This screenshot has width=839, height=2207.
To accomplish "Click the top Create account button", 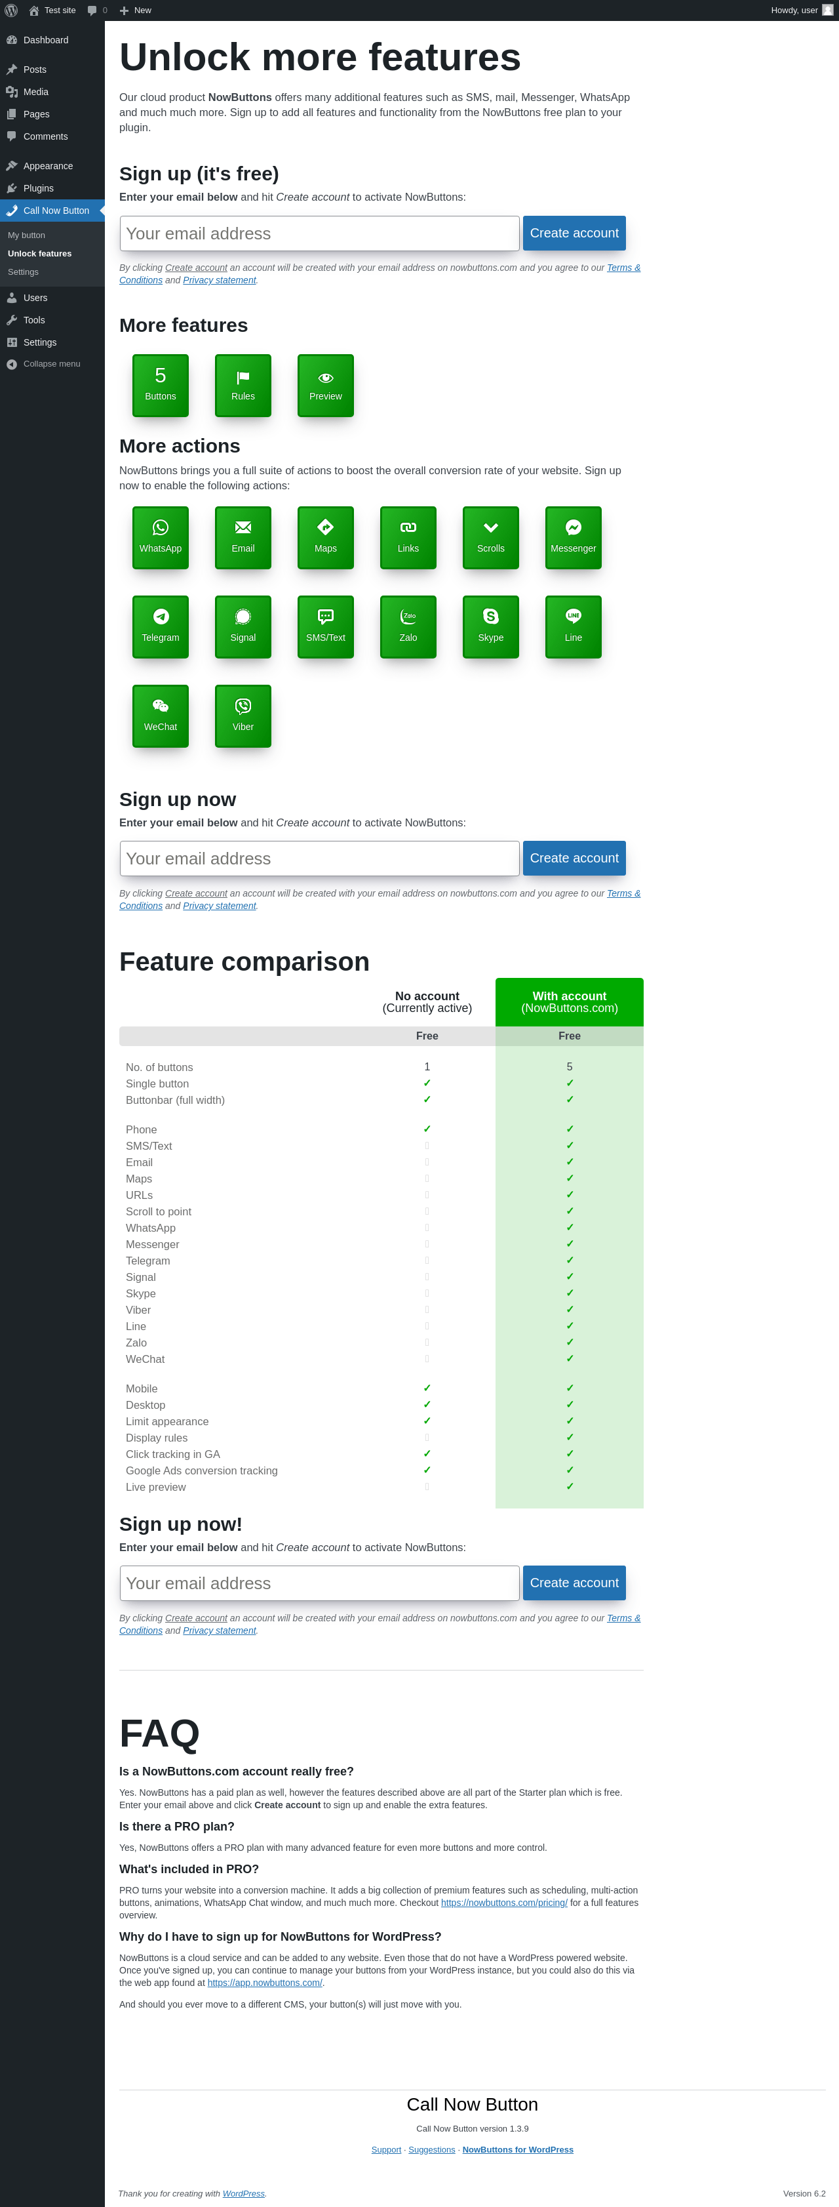I will (x=574, y=233).
